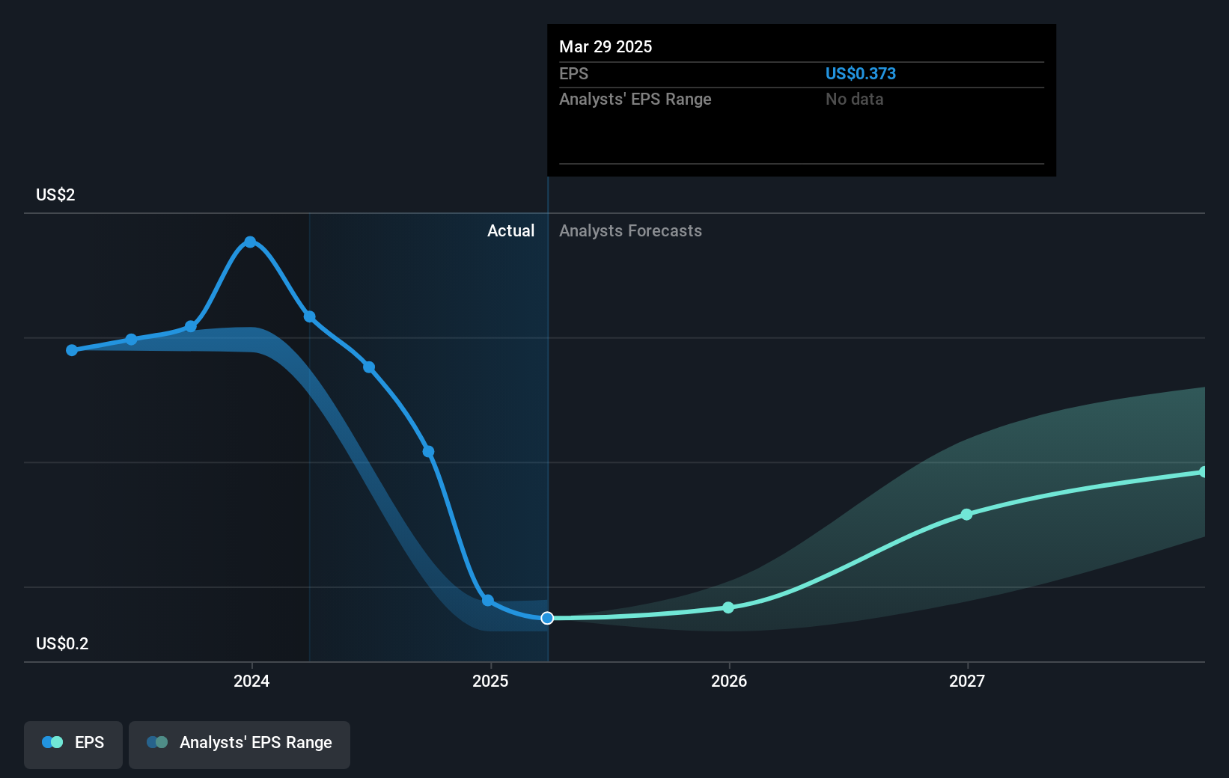The height and width of the screenshot is (778, 1229).
Task: Click the US$0.373 EPS value in tooltip
Action: coord(861,74)
